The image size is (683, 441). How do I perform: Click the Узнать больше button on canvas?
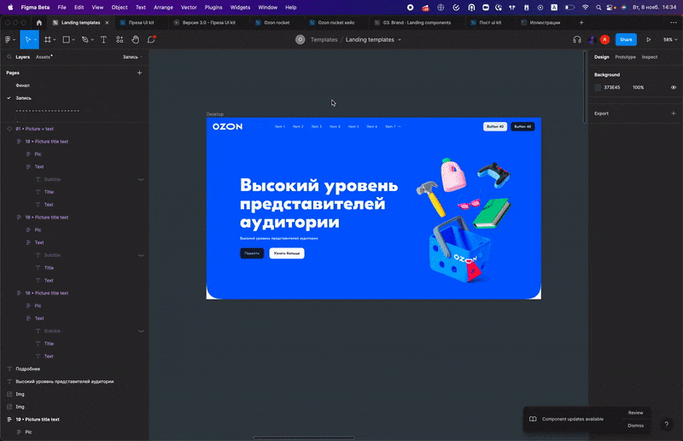tap(287, 253)
